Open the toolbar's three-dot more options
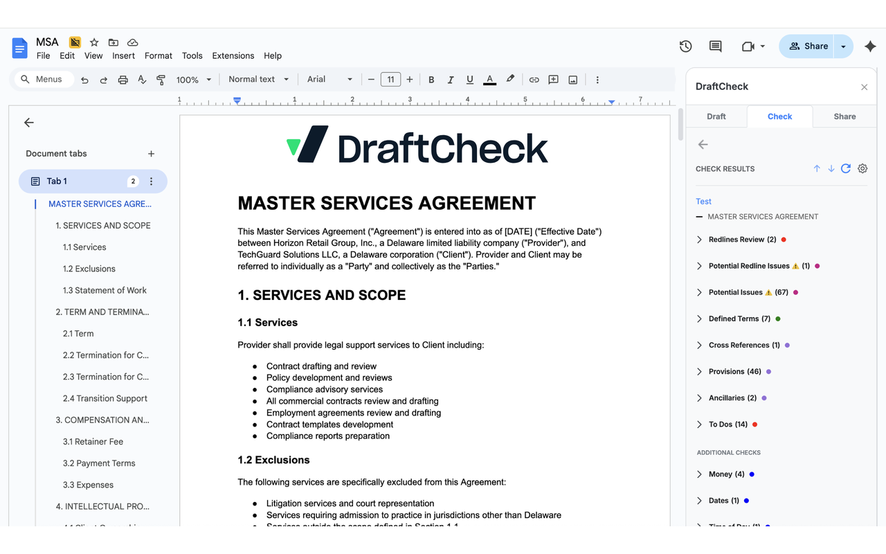 click(x=597, y=80)
